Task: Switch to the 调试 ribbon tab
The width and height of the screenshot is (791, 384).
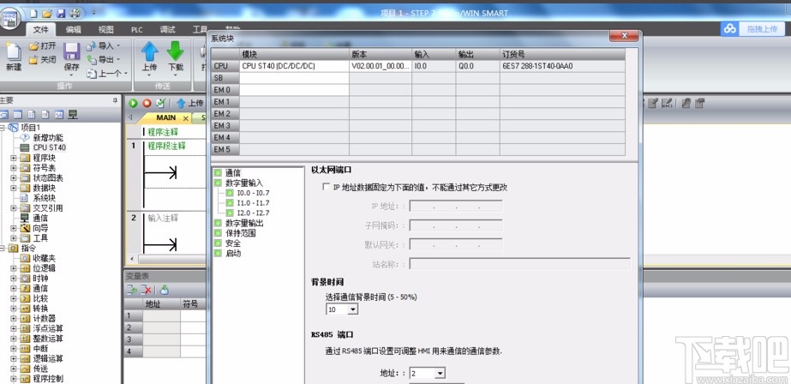Action: [x=167, y=30]
